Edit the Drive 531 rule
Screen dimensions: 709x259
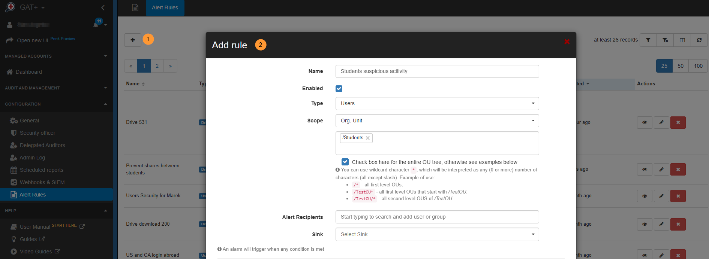click(x=661, y=122)
